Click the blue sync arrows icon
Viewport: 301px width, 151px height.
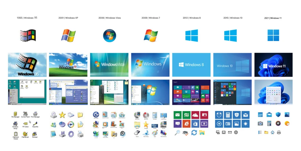(x=194, y=133)
